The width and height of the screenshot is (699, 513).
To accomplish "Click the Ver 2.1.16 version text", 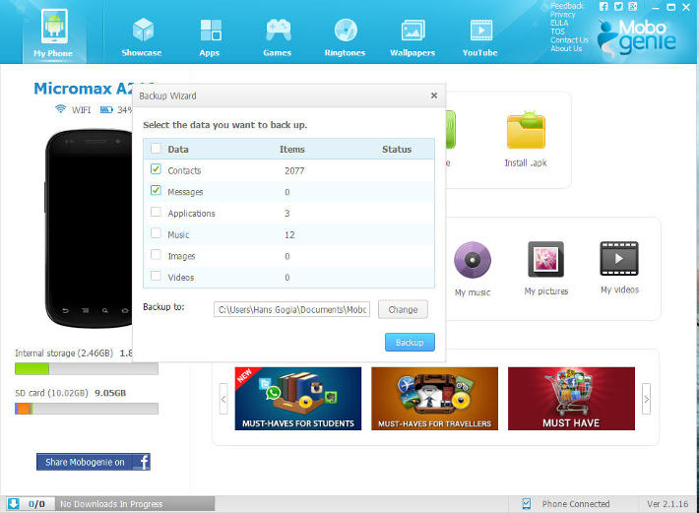I will click(667, 504).
